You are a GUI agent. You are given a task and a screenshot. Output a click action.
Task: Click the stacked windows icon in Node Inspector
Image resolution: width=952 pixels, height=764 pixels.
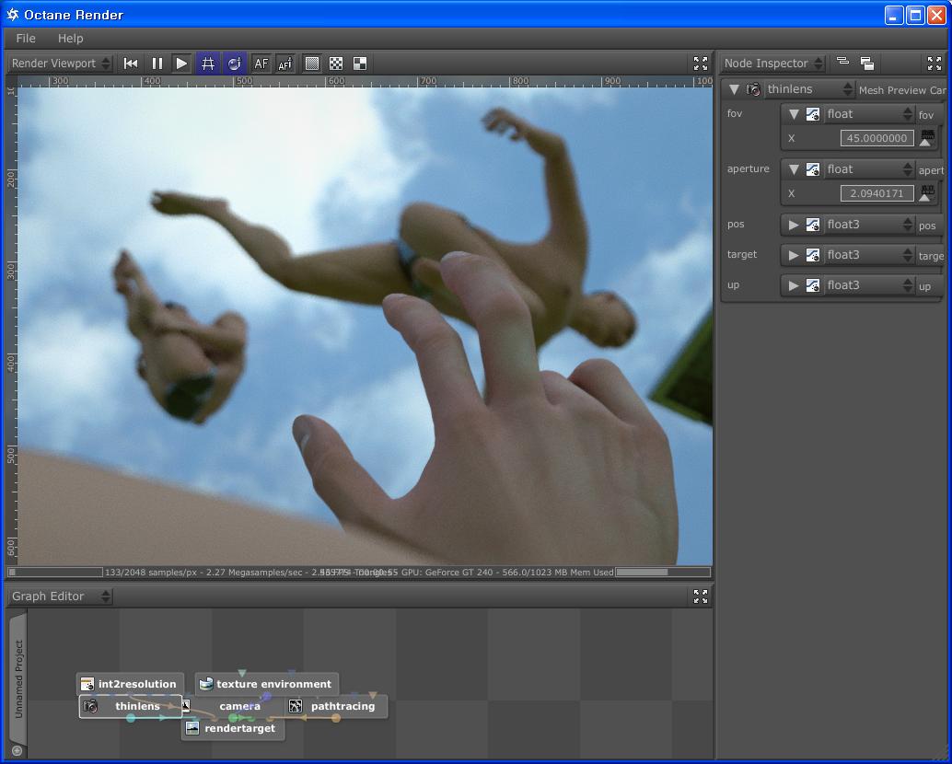[x=867, y=64]
